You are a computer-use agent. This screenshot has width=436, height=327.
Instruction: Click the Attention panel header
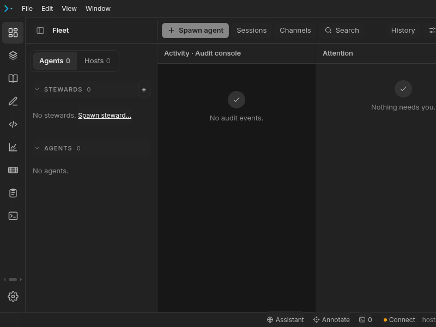(337, 53)
